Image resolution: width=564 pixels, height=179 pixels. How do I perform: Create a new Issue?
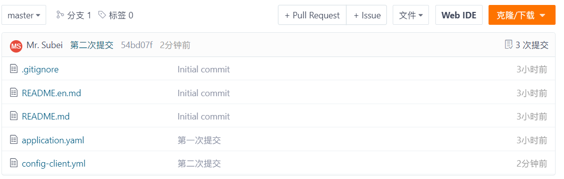point(367,15)
